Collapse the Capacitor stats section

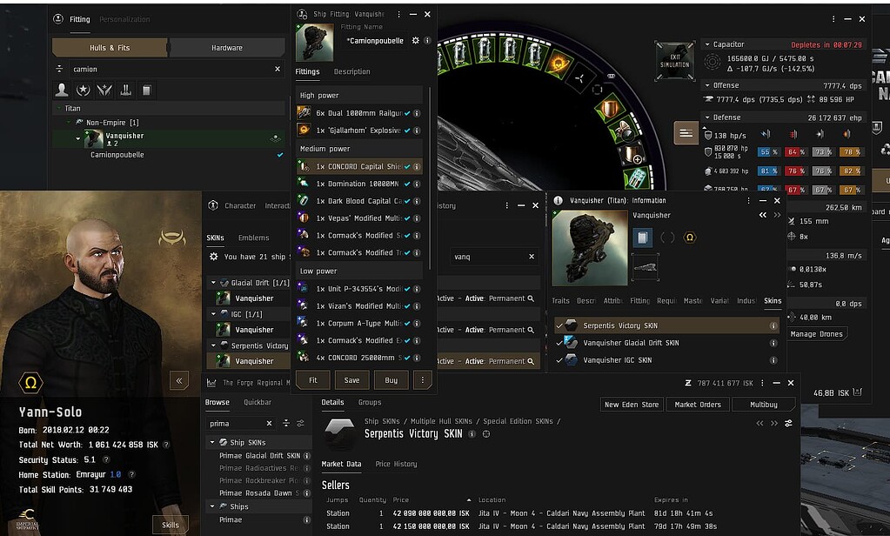click(x=706, y=44)
